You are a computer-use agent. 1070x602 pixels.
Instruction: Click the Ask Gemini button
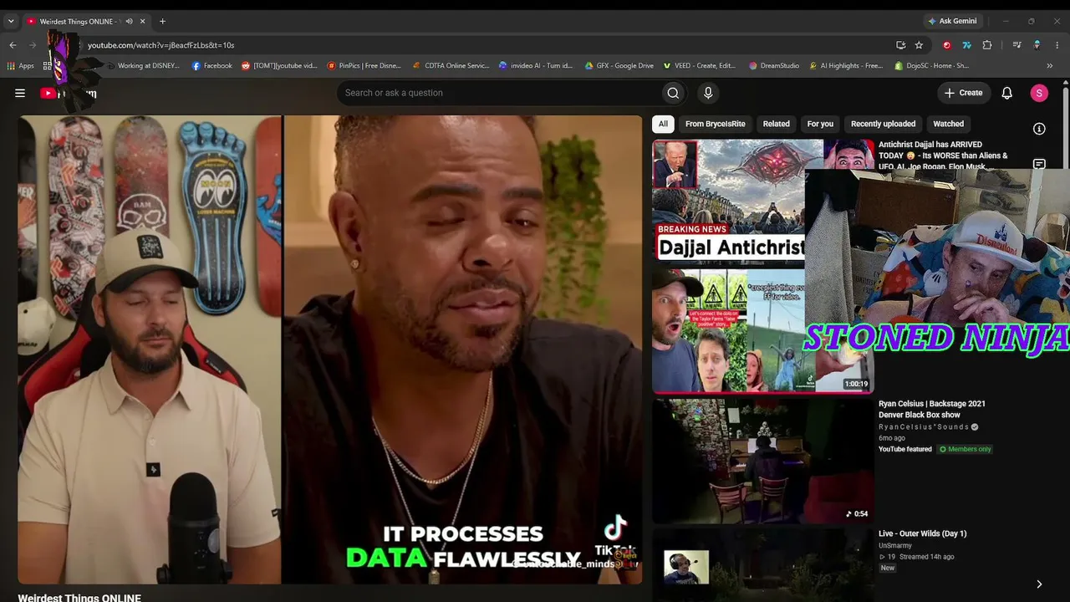952,21
